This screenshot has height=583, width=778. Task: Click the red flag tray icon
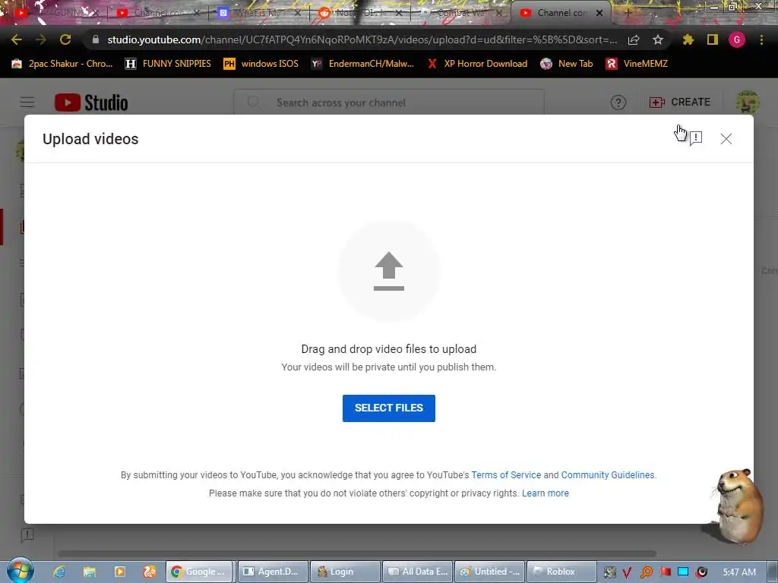665,572
